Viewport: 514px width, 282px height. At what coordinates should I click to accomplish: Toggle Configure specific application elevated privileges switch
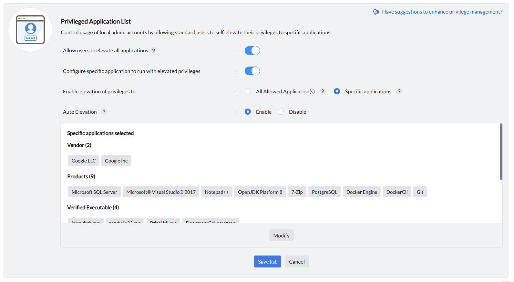click(x=252, y=71)
